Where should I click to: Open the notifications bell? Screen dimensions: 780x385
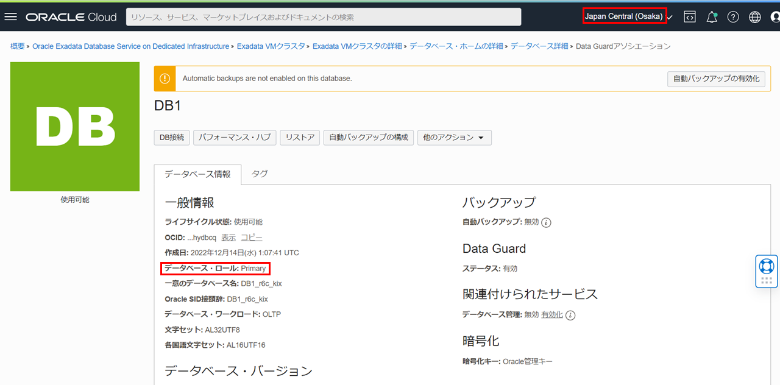pos(711,17)
